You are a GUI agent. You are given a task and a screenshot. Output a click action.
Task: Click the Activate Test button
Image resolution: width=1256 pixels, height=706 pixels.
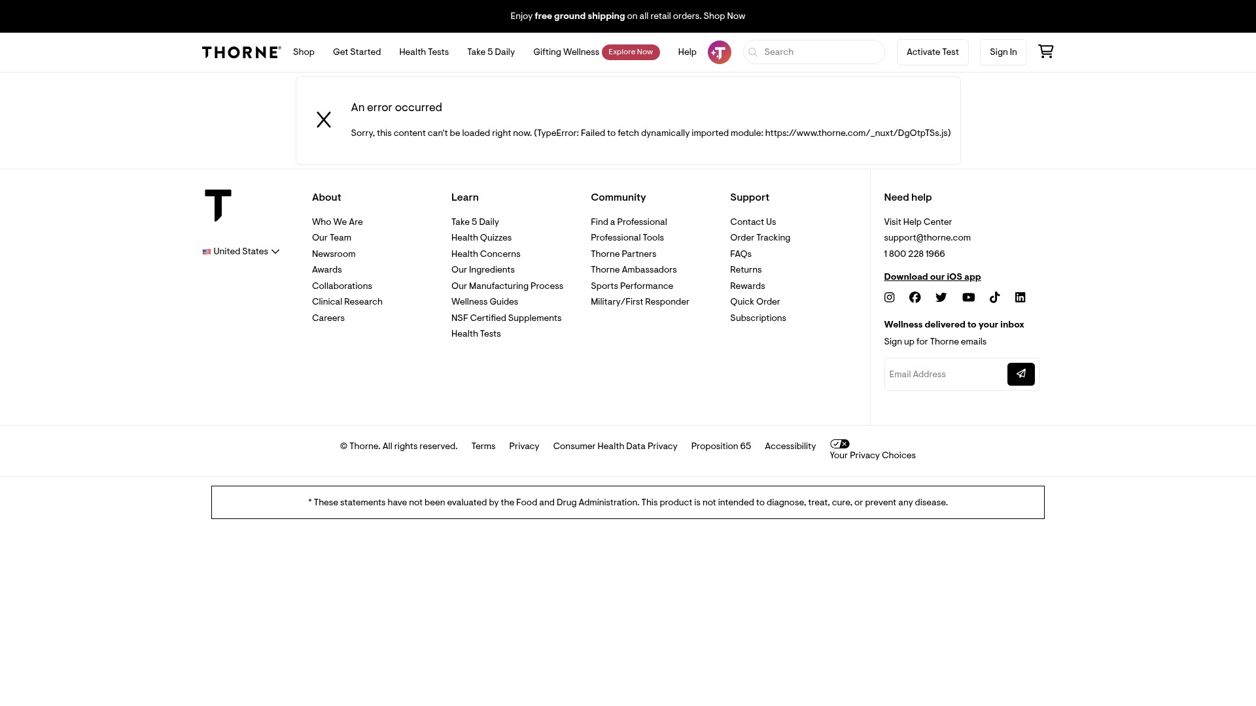(932, 52)
